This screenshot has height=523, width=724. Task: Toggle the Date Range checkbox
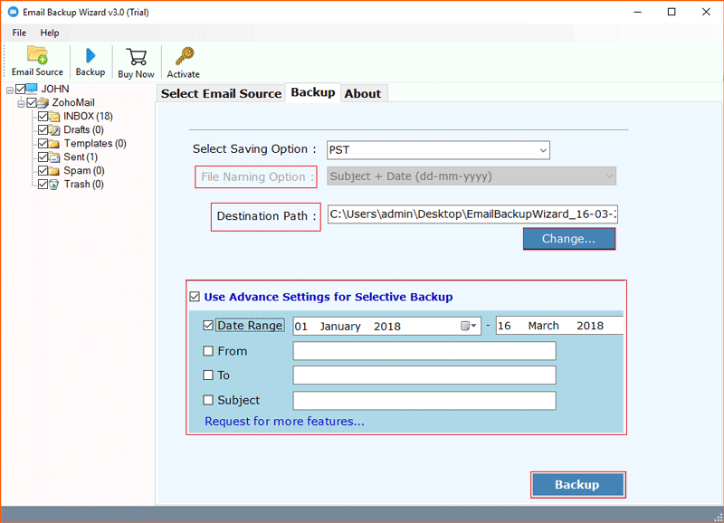(x=208, y=326)
